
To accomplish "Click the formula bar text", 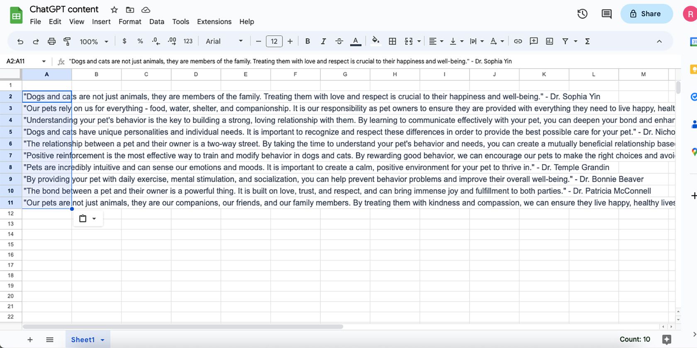I will click(x=290, y=61).
